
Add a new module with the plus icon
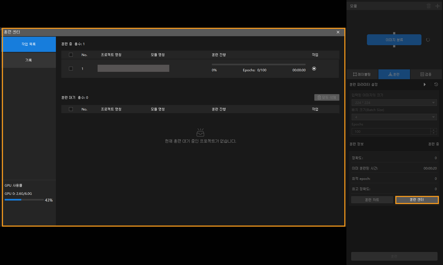(437, 6)
